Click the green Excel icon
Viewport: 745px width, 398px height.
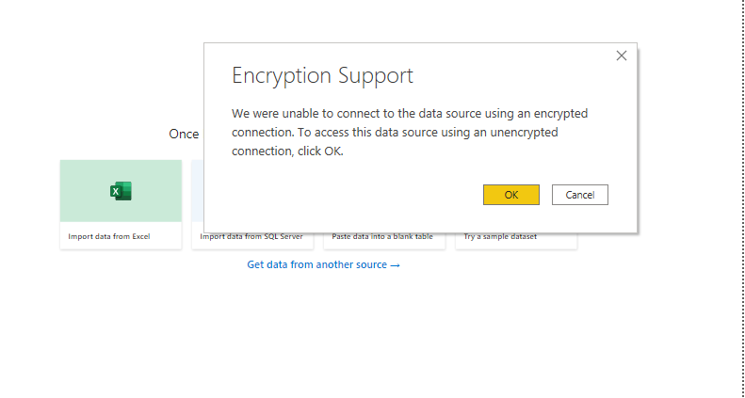[121, 191]
